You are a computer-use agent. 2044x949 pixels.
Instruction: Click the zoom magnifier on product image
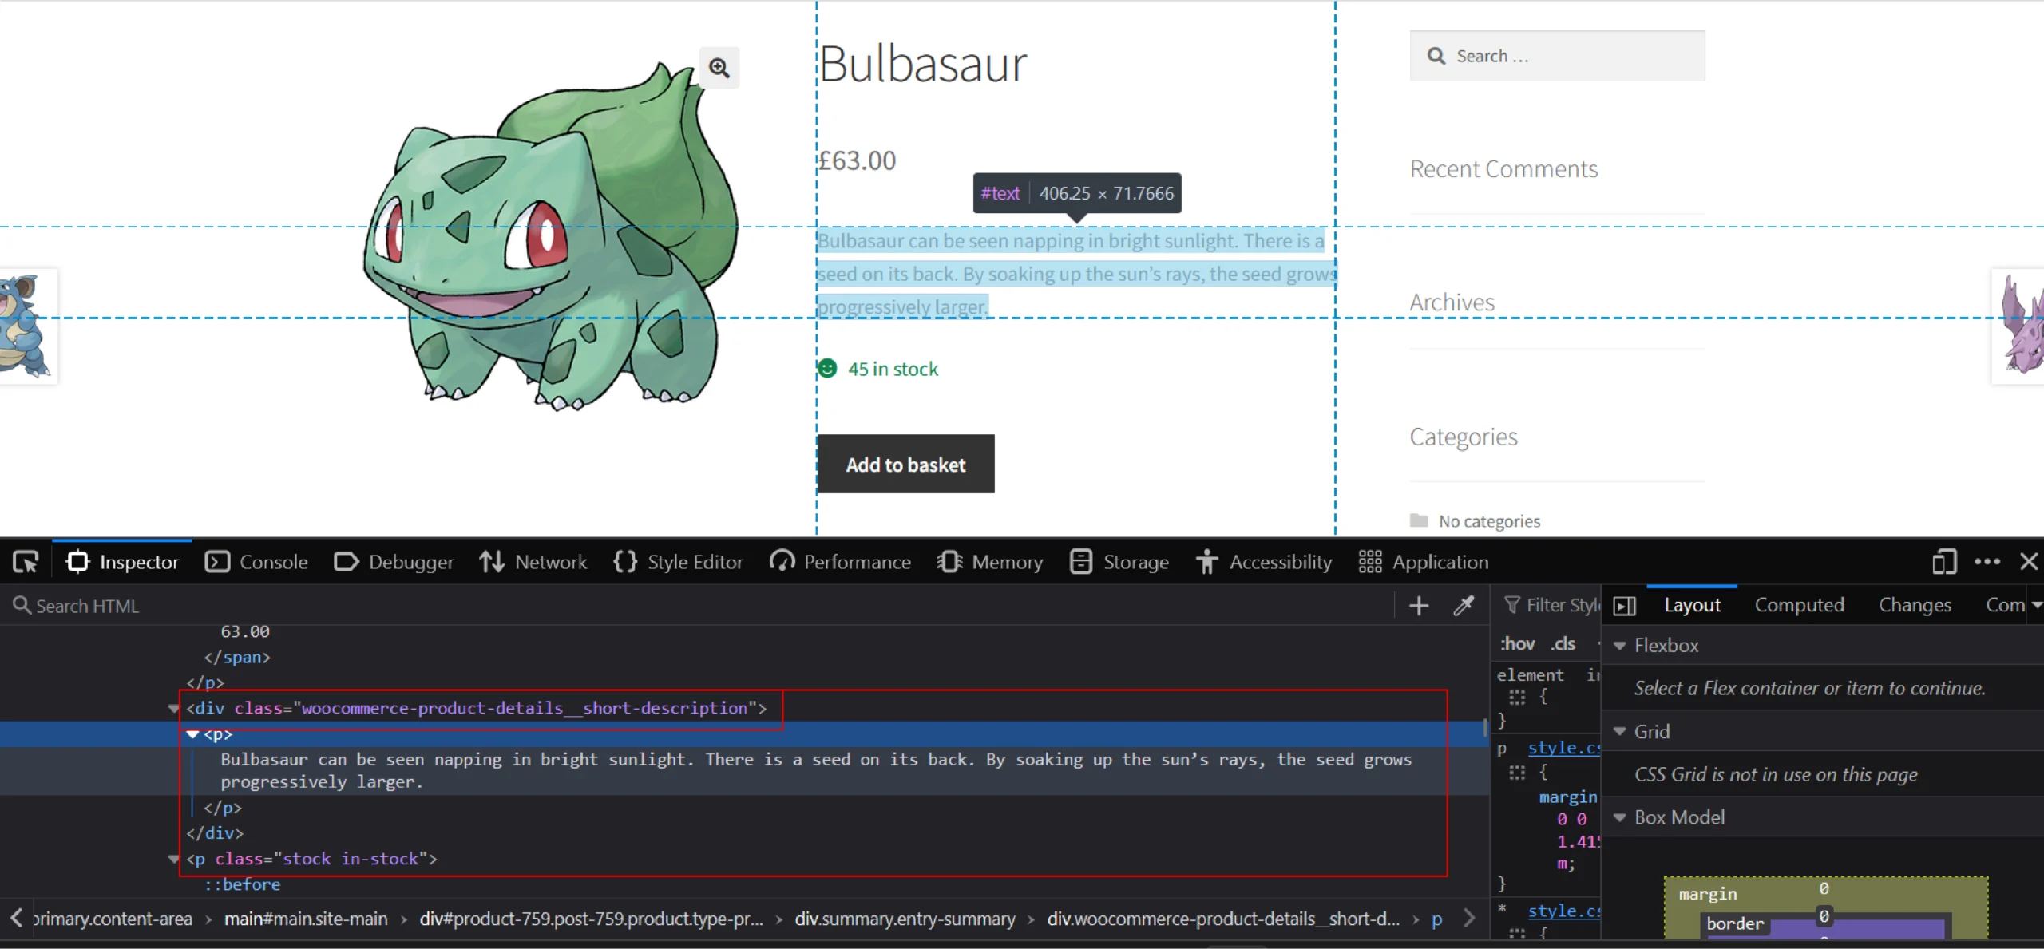(x=719, y=68)
